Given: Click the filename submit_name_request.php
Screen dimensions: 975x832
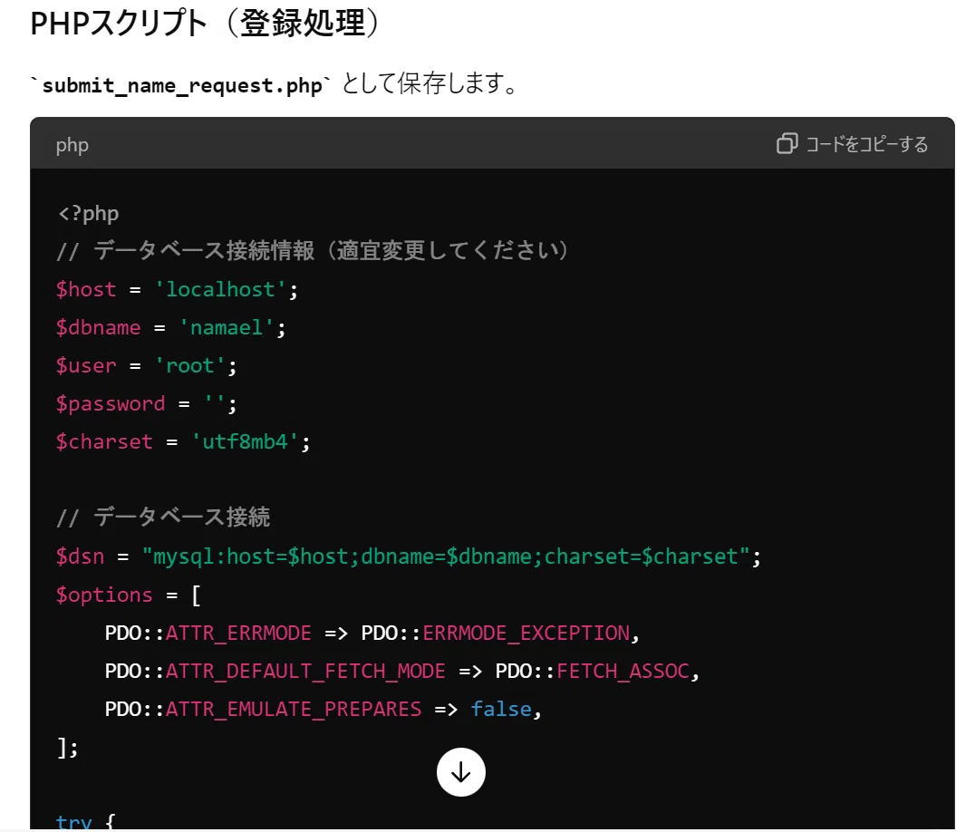Looking at the screenshot, I should coord(182,85).
